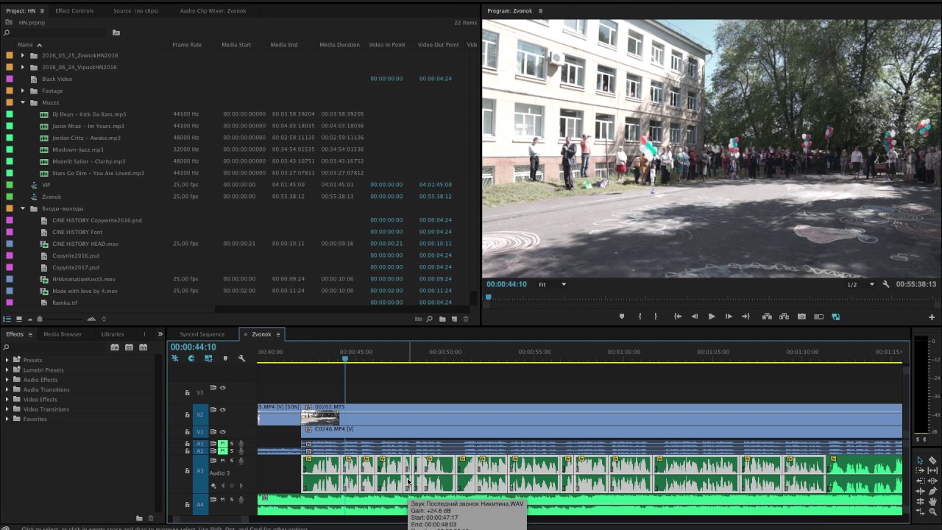Click the timeline Add Marker icon
The width and height of the screenshot is (942, 530).
pos(225,358)
